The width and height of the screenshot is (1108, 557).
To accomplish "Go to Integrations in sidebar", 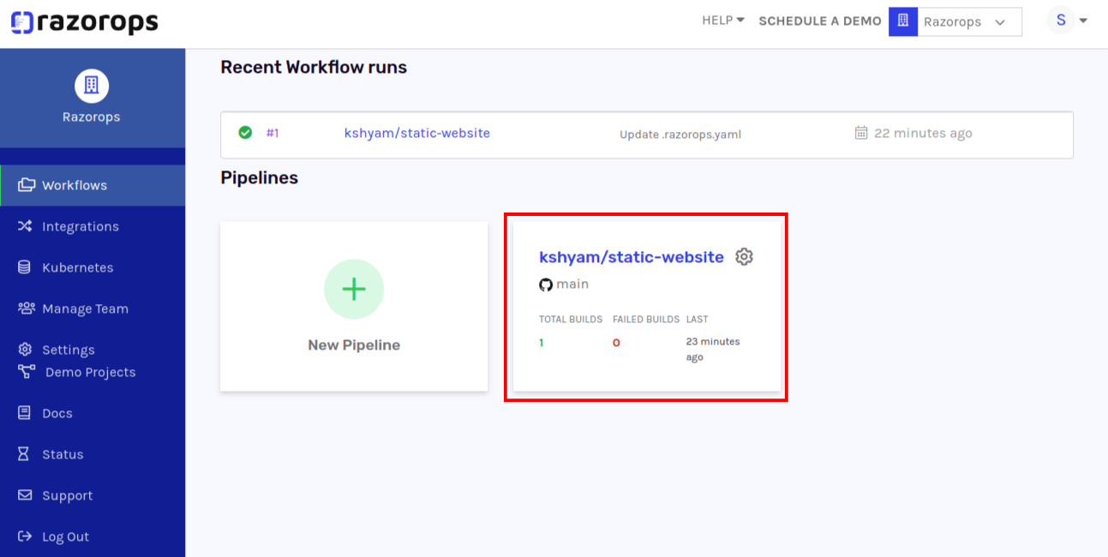I will pos(80,226).
